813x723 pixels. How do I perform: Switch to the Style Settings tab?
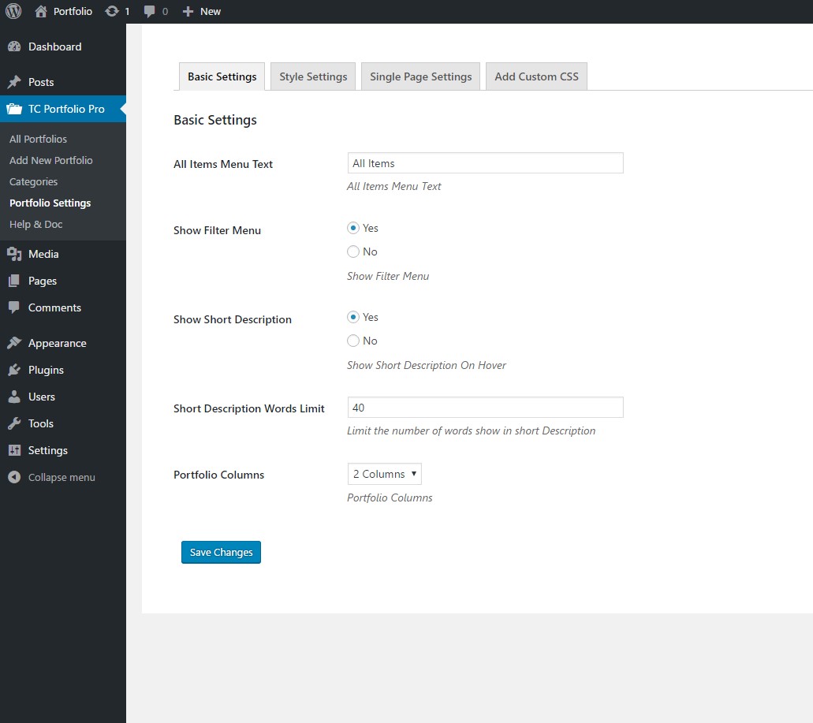(313, 76)
